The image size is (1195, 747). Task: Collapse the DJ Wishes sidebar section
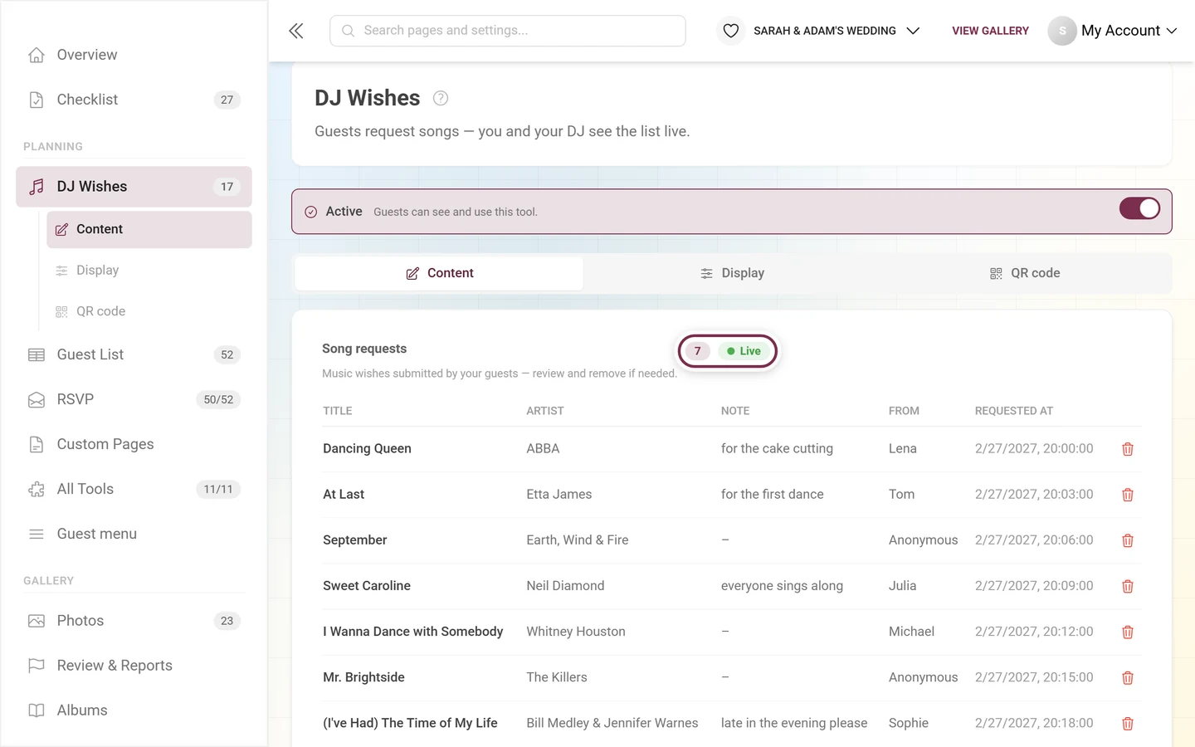point(134,187)
